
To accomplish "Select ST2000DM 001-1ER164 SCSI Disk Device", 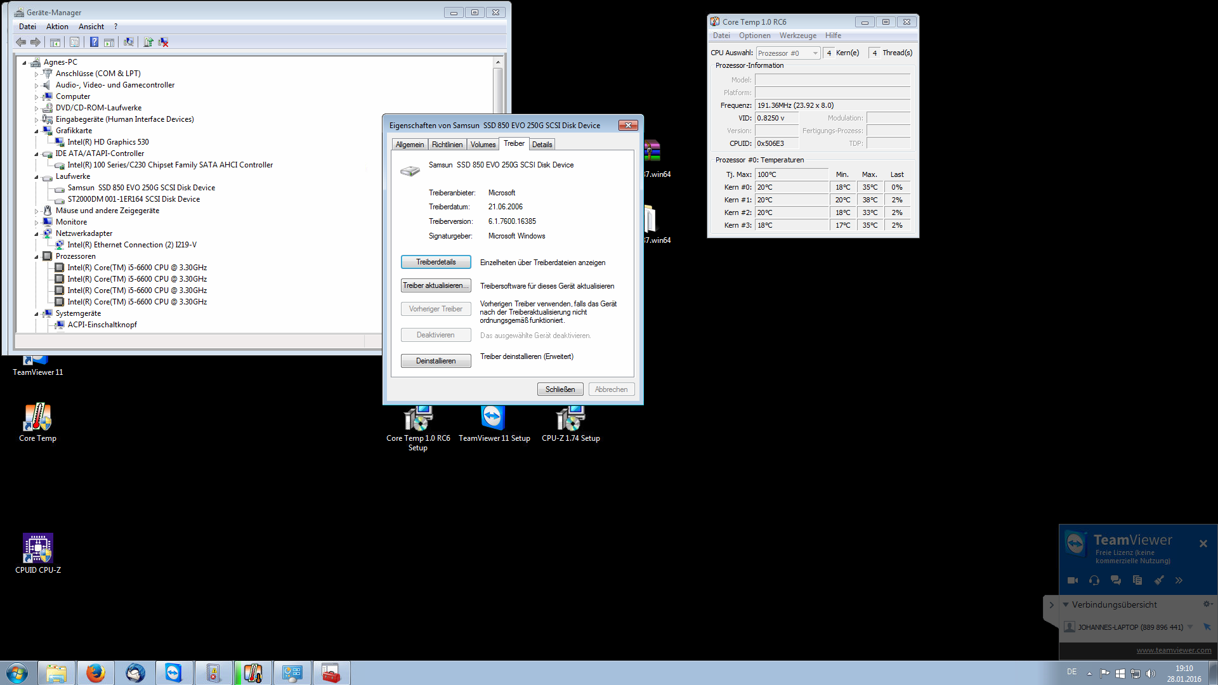I will coord(134,199).
